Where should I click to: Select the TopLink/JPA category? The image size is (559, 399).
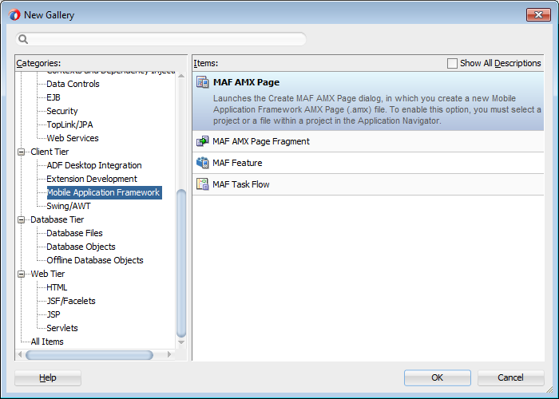tap(69, 124)
